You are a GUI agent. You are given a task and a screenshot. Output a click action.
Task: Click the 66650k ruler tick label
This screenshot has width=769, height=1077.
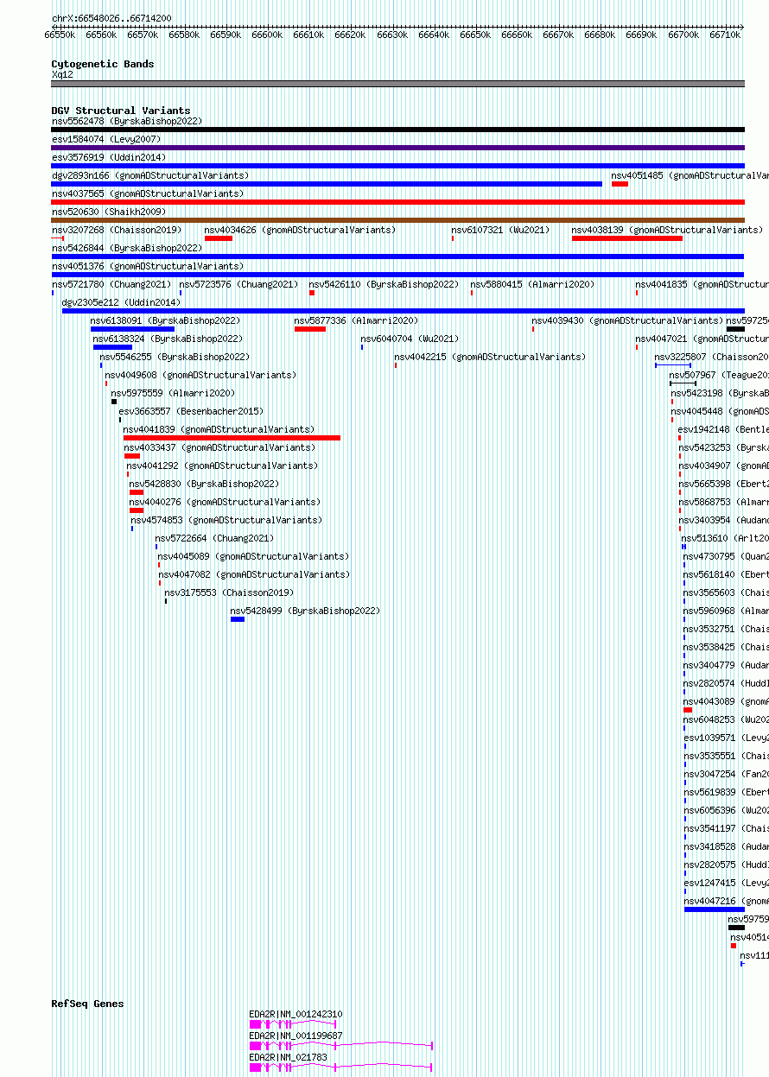475,35
